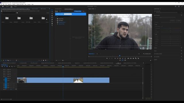Select the Hand tool
184x103 pixels.
pos(52,23)
